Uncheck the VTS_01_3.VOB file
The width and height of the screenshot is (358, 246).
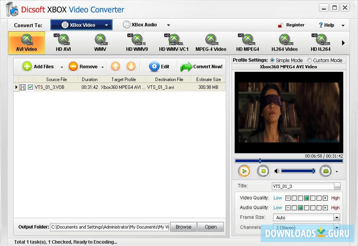pyautogui.click(x=30, y=87)
